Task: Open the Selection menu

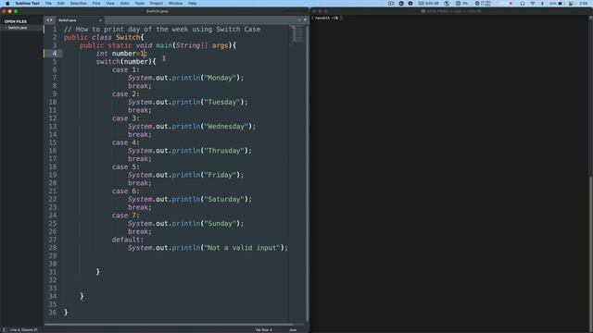Action: click(x=78, y=4)
